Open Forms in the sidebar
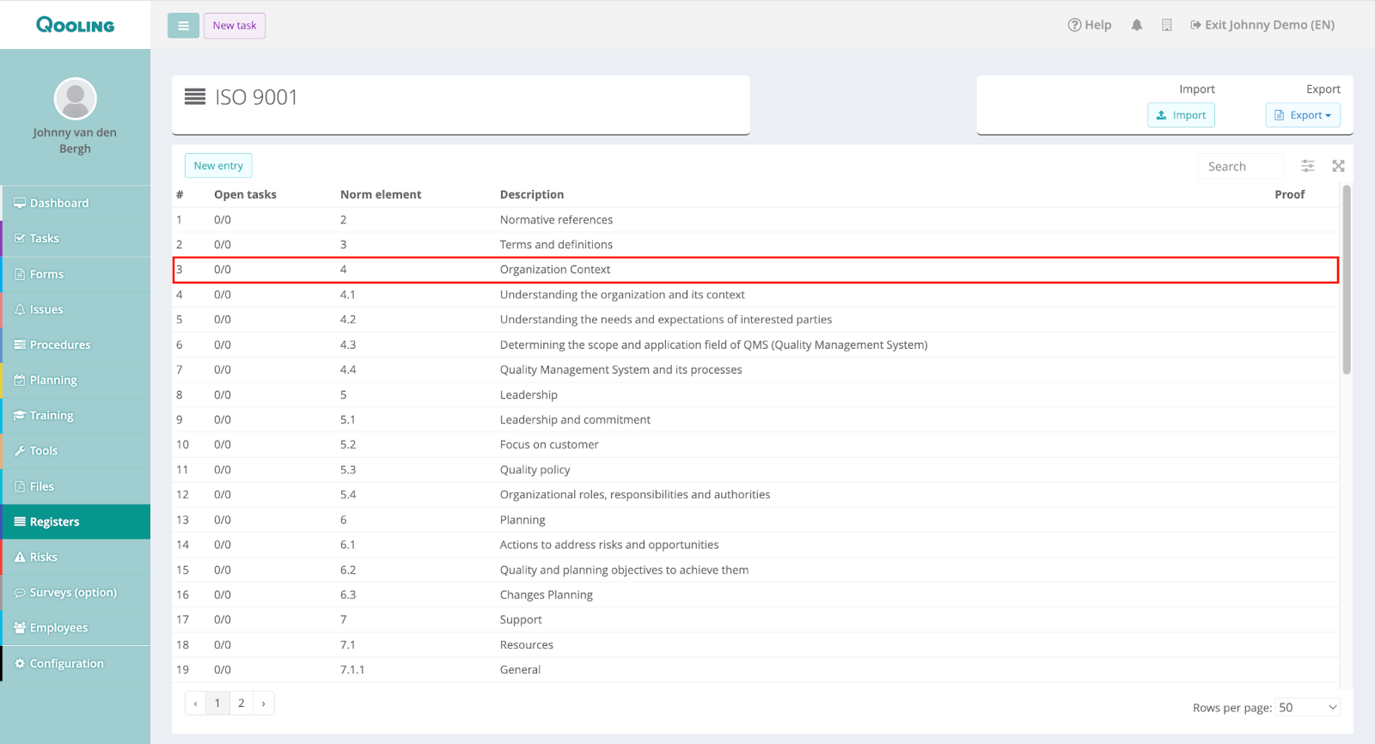Viewport: 1375px width, 744px height. pyautogui.click(x=76, y=274)
